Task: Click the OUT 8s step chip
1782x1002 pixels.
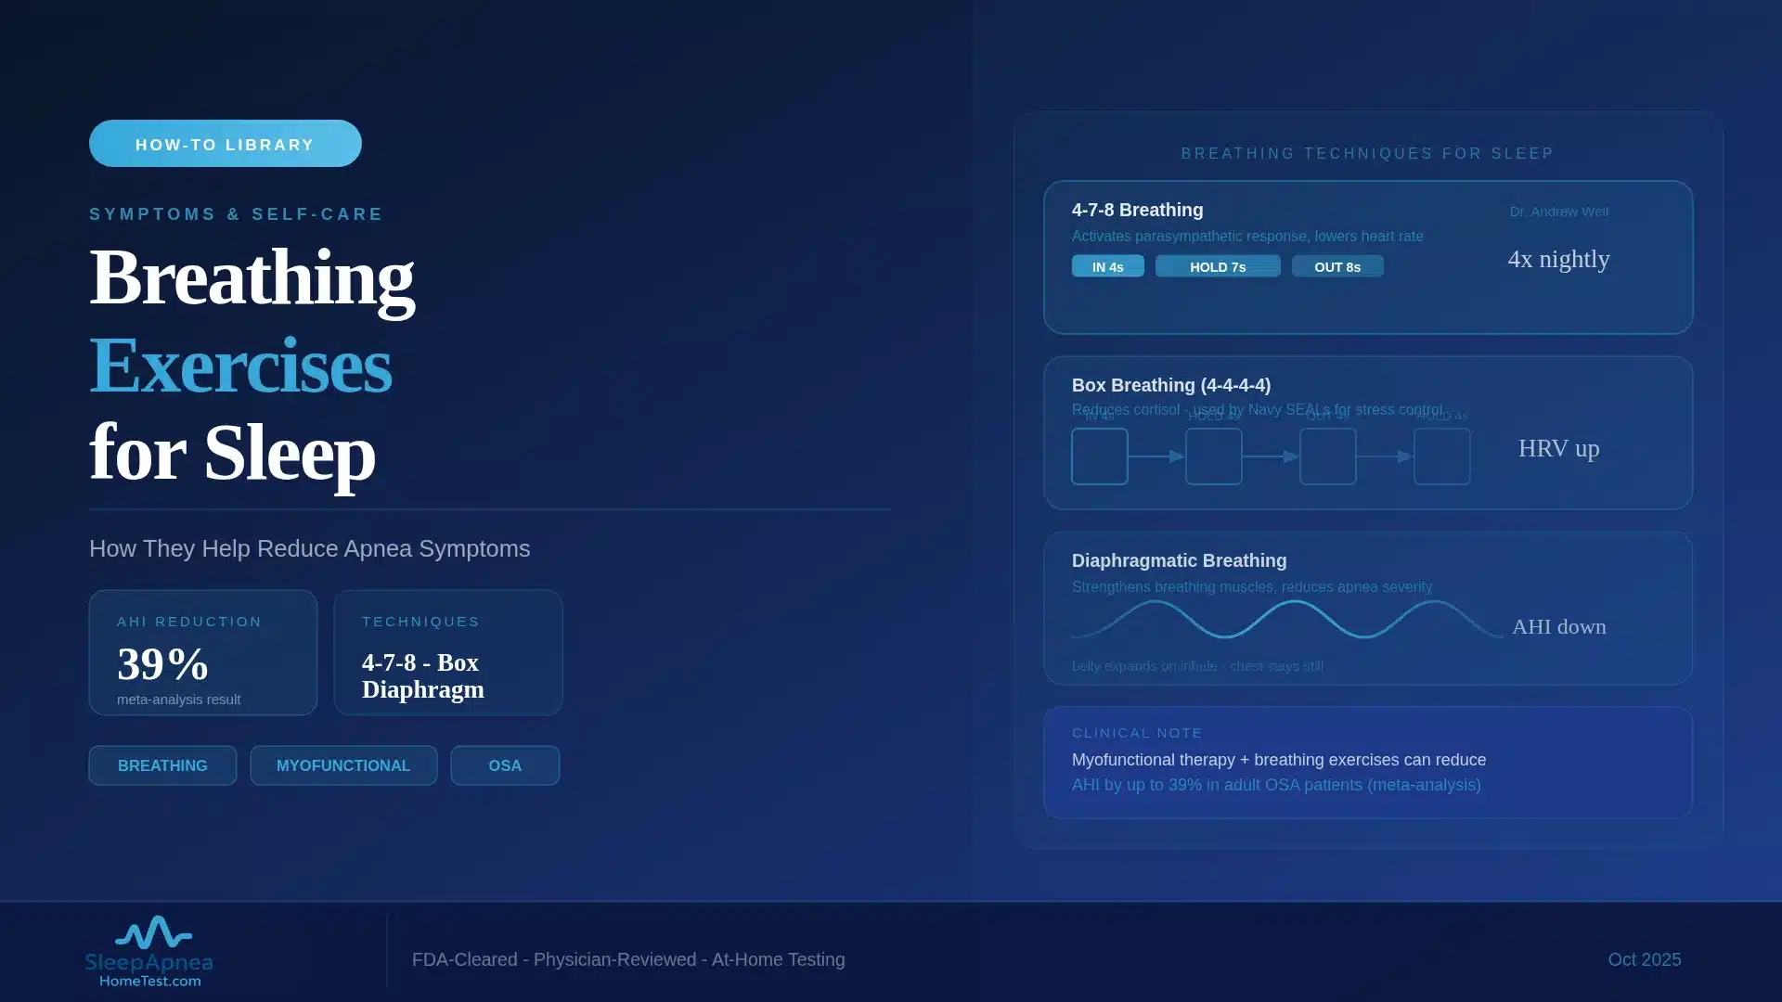Action: pos(1337,266)
